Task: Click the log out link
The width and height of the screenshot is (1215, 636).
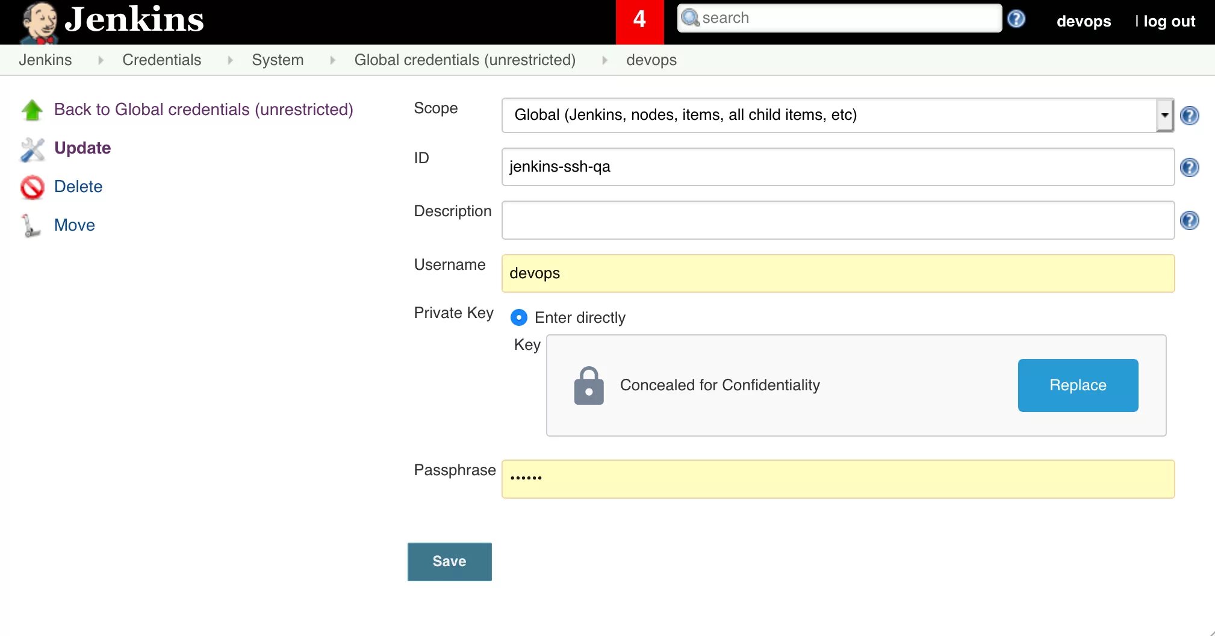Action: coord(1169,21)
